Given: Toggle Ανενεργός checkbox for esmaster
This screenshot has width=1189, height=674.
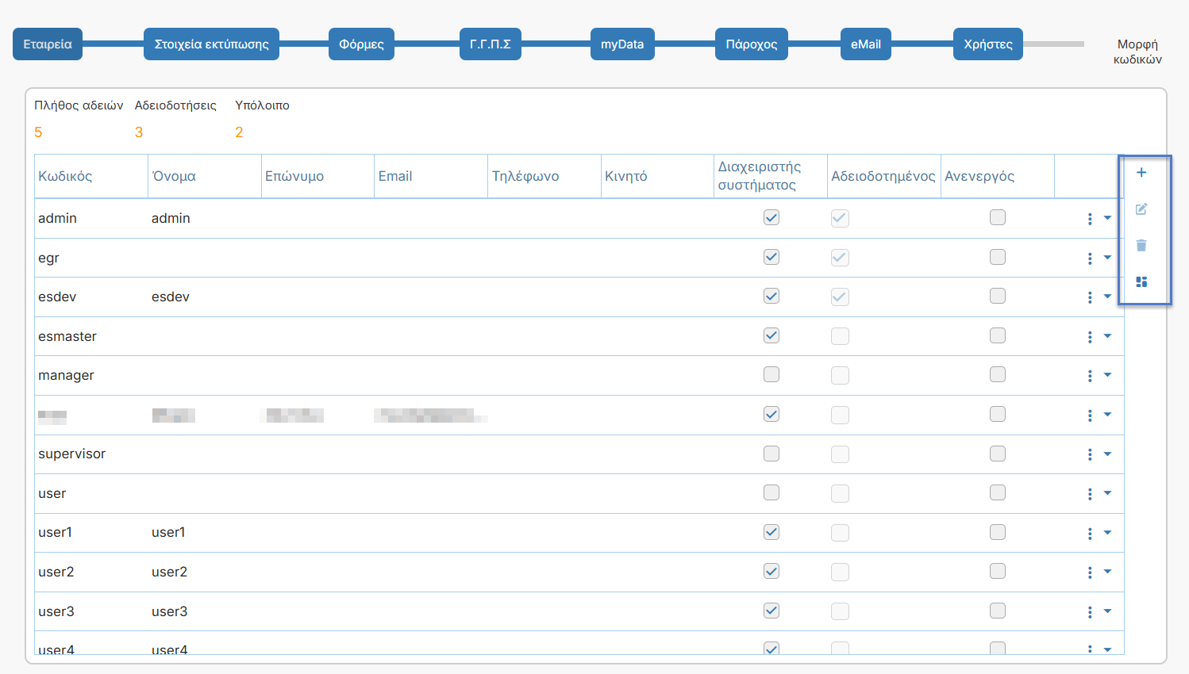Looking at the screenshot, I should (x=998, y=335).
